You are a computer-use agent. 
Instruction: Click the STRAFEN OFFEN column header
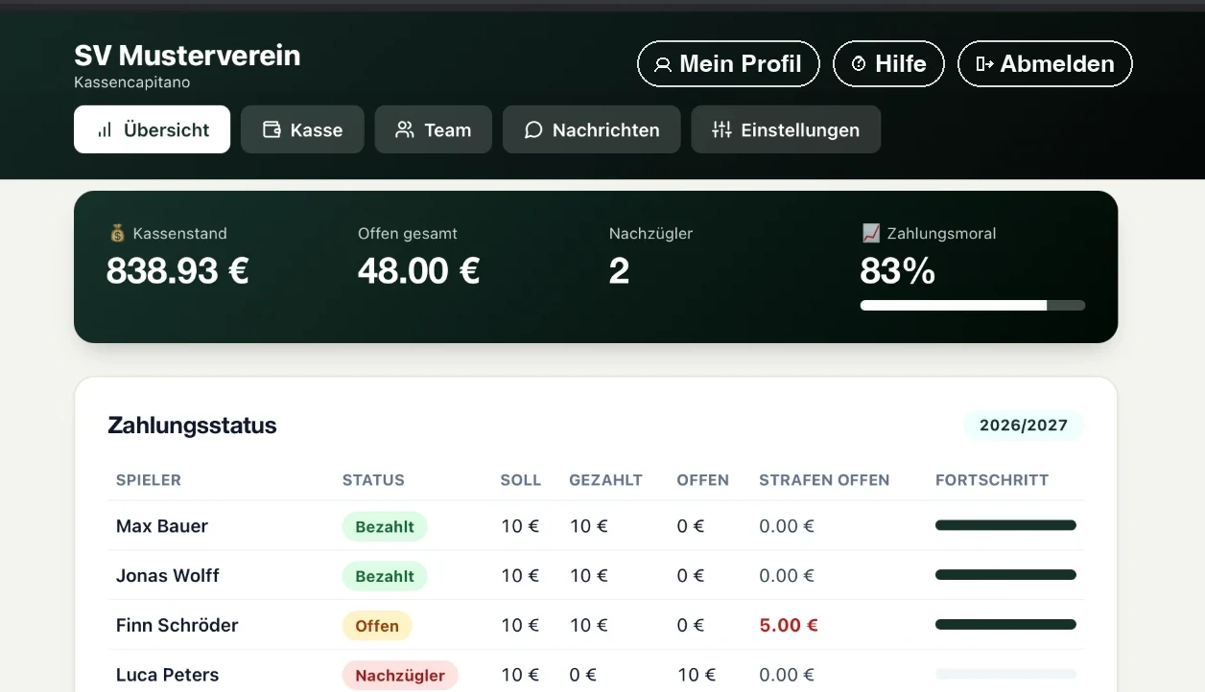click(824, 480)
